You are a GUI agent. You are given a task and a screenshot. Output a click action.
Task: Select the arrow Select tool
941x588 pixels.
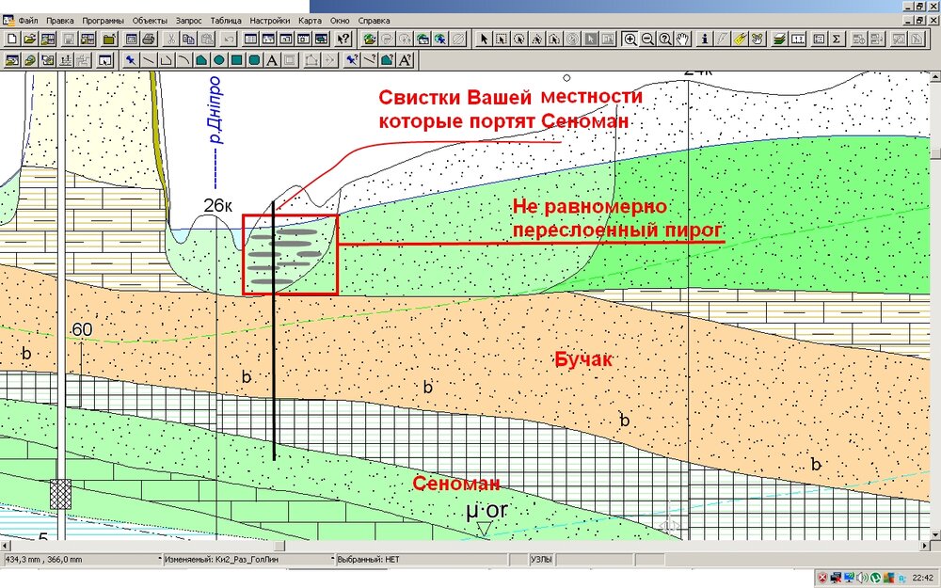click(484, 40)
